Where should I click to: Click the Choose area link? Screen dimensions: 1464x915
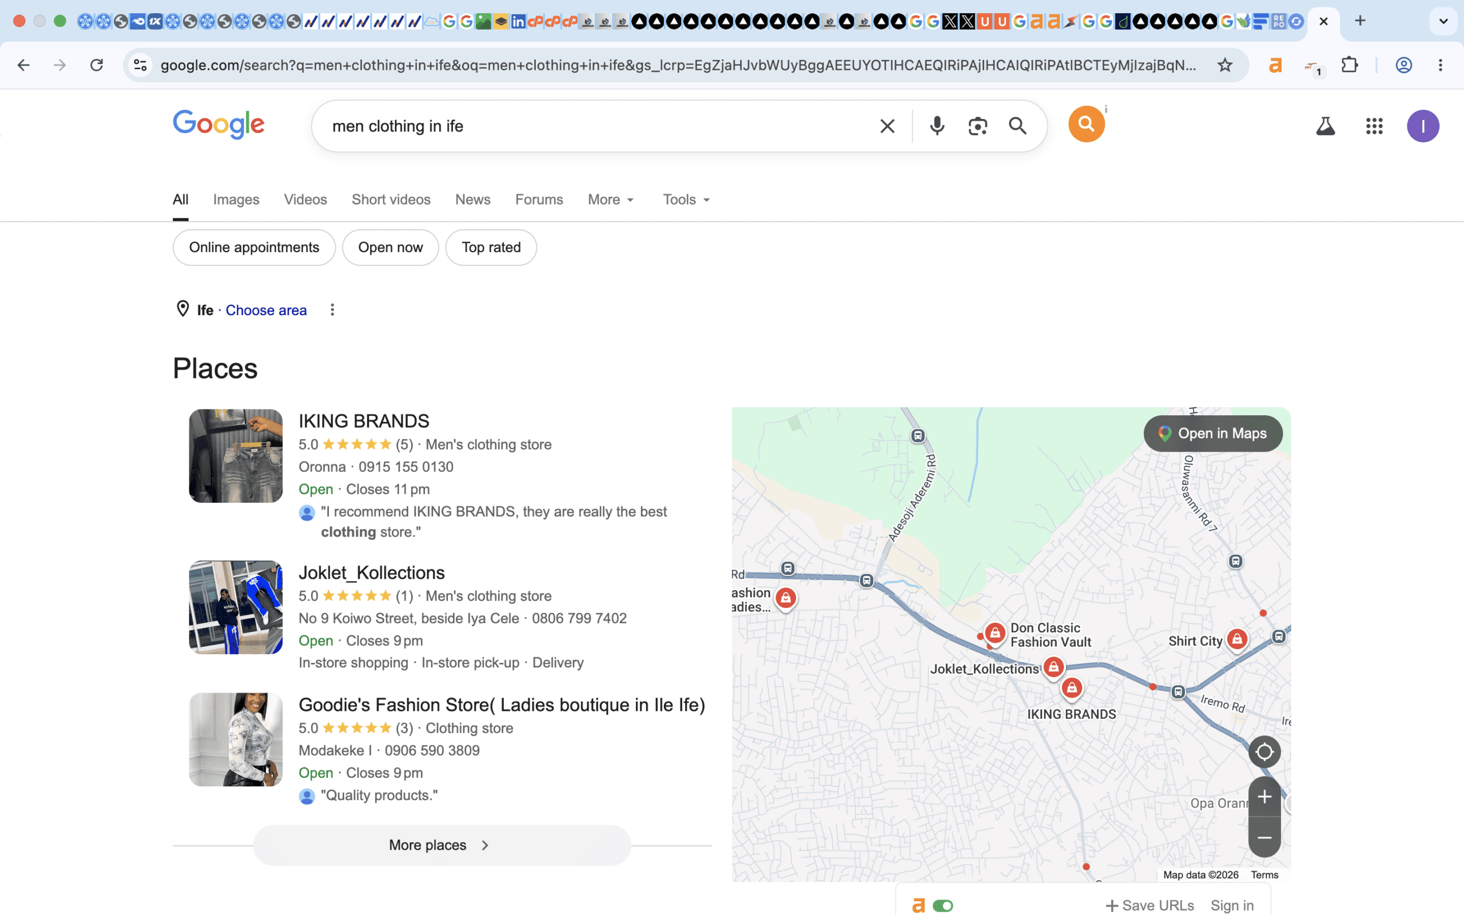click(x=266, y=310)
